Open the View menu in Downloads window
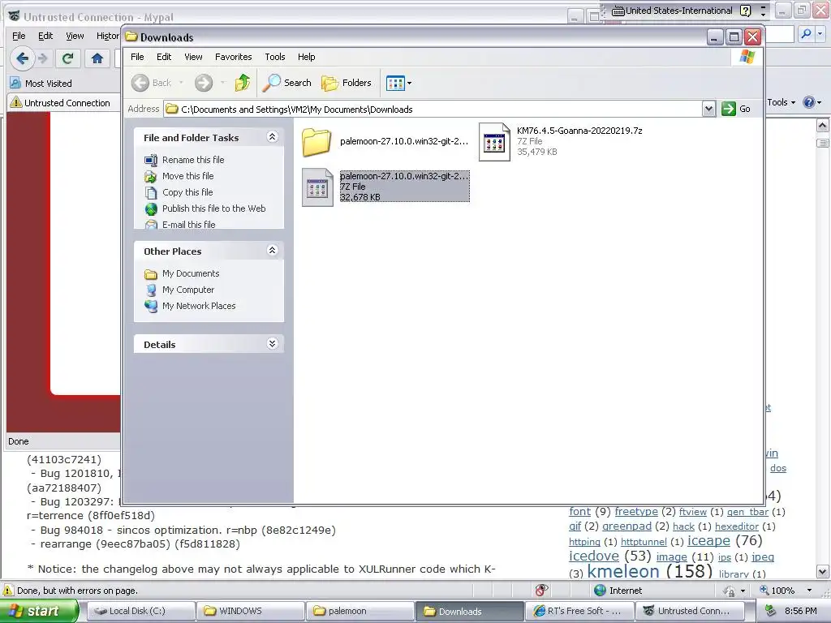 (193, 57)
